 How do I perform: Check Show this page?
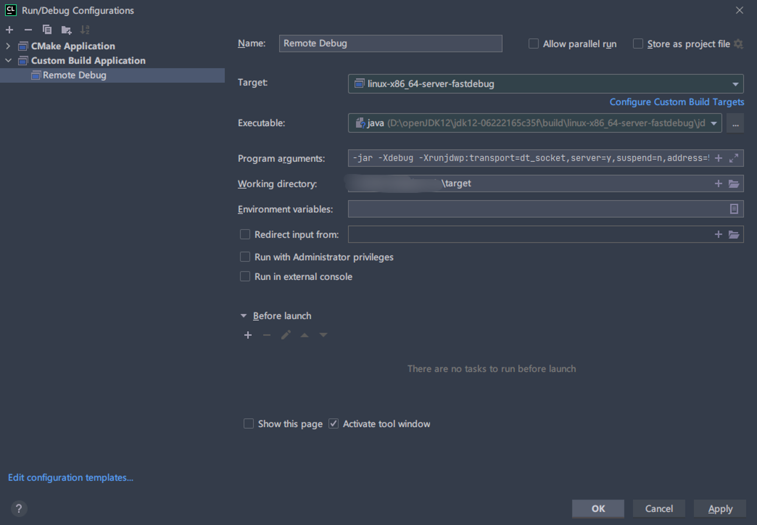(x=248, y=424)
